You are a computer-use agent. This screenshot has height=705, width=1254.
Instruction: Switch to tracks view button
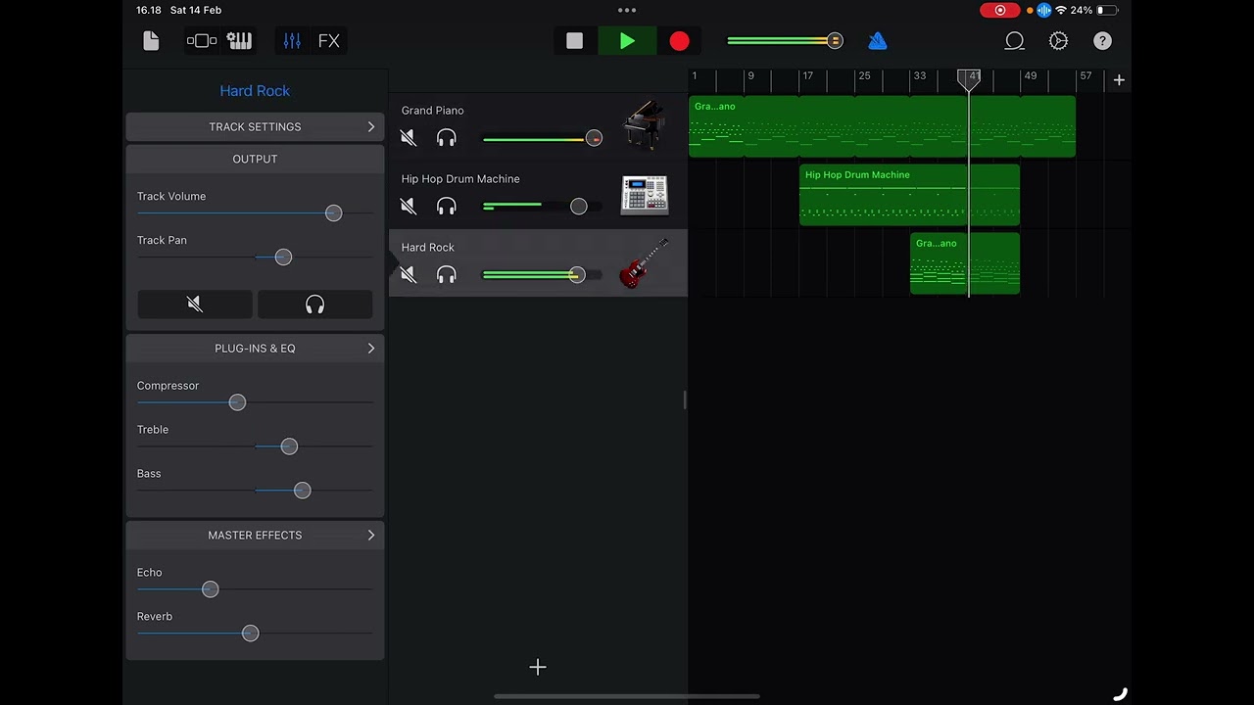202,41
